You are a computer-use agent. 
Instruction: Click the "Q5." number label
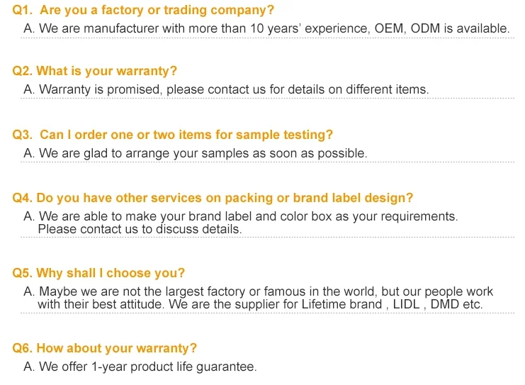pos(23,273)
